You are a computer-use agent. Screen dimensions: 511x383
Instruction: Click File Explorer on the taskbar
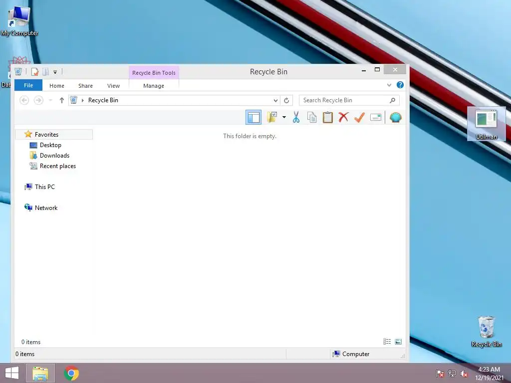[x=40, y=373]
